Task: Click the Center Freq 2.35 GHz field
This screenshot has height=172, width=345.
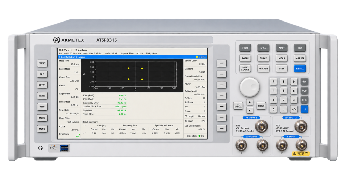Action: tap(69, 79)
